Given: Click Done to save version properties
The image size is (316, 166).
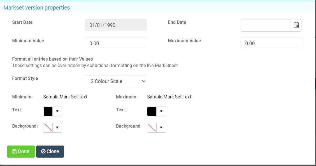Looking at the screenshot, I should [x=21, y=151].
